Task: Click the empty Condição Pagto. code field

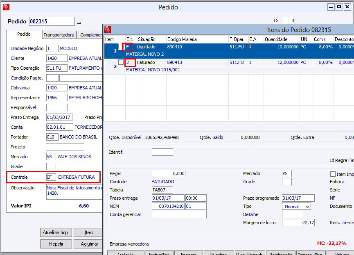Action: (x=52, y=78)
